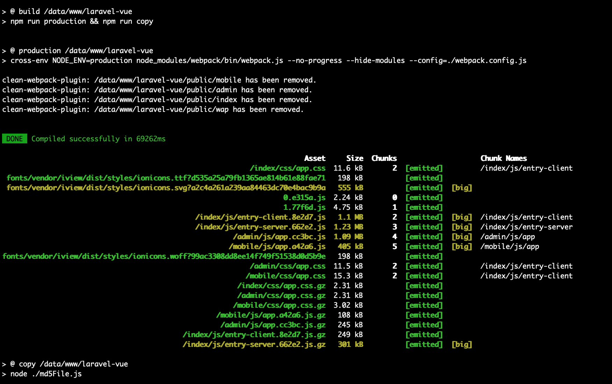The image size is (612, 384).
Task: Click the '[big]' flag on the ionicons.svg row
Action: 462,188
